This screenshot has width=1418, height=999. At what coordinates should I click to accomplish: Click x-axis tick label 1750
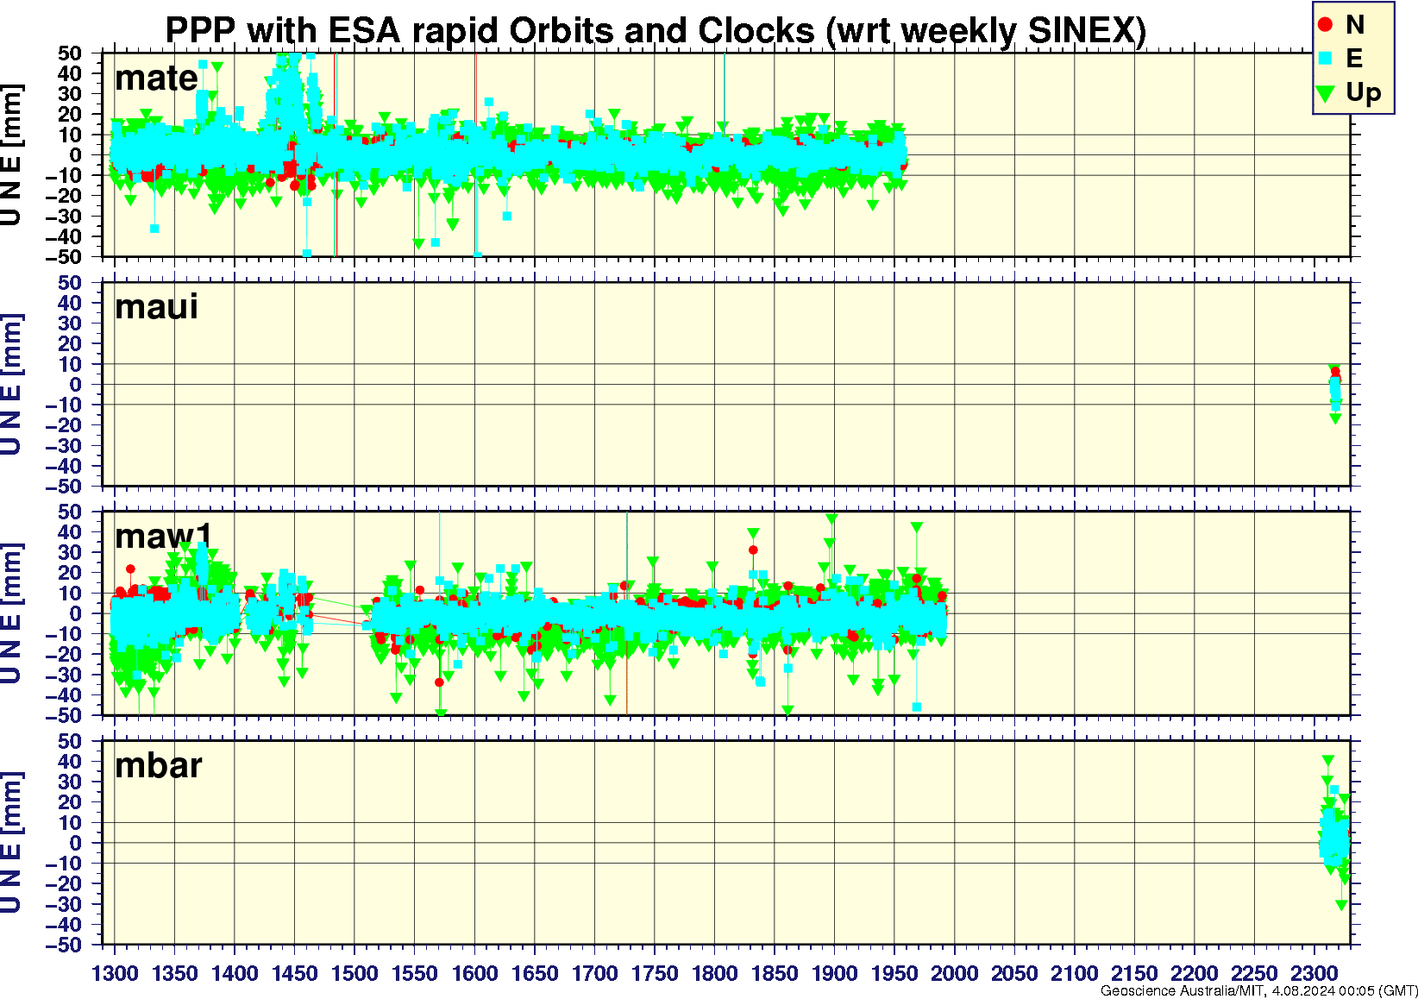click(x=655, y=973)
